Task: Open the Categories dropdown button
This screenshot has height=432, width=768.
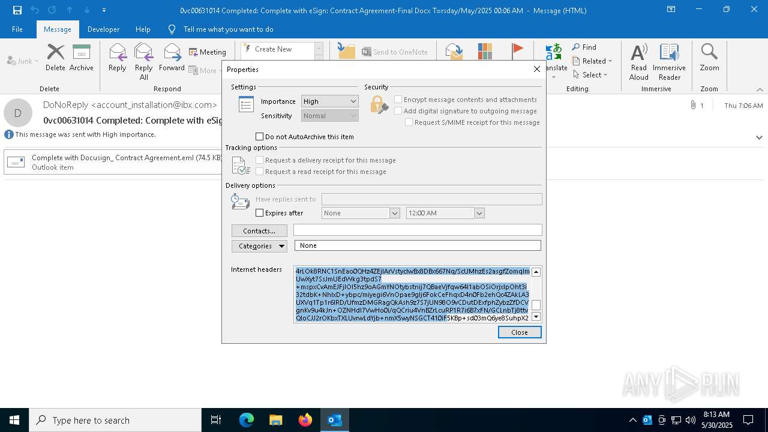Action: (x=259, y=246)
